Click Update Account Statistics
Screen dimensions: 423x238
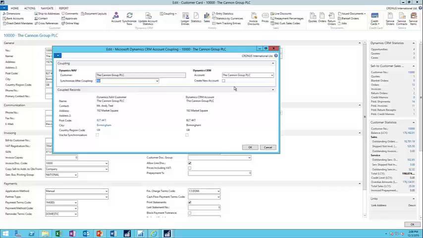click(148, 18)
